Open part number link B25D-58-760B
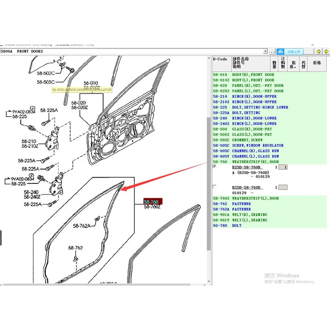 point(246,167)
